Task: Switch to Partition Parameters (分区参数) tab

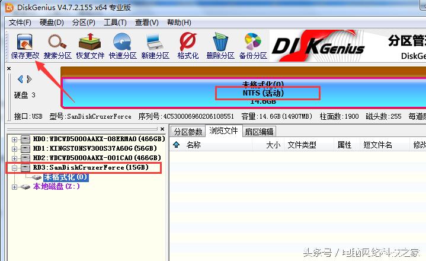Action: click(188, 132)
